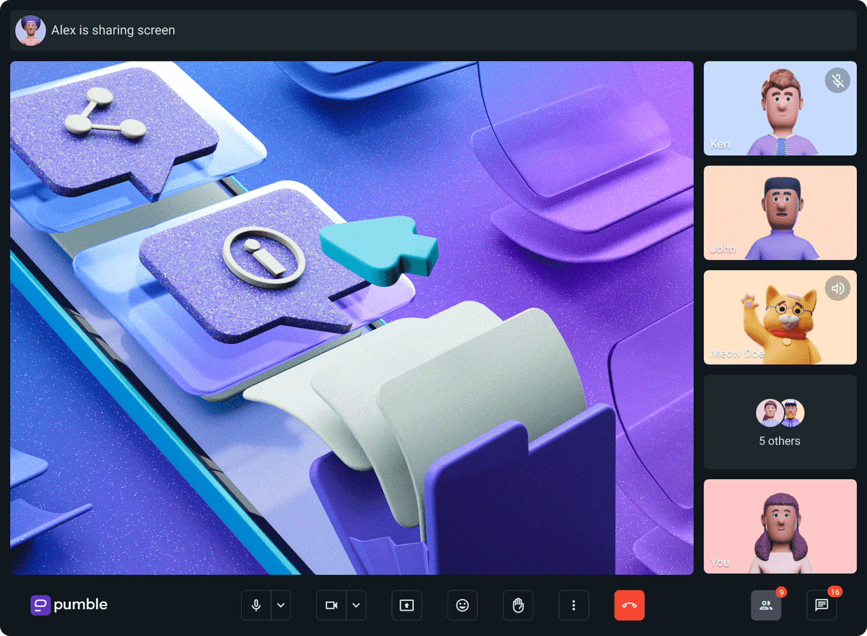Turn off the camera

pos(332,606)
